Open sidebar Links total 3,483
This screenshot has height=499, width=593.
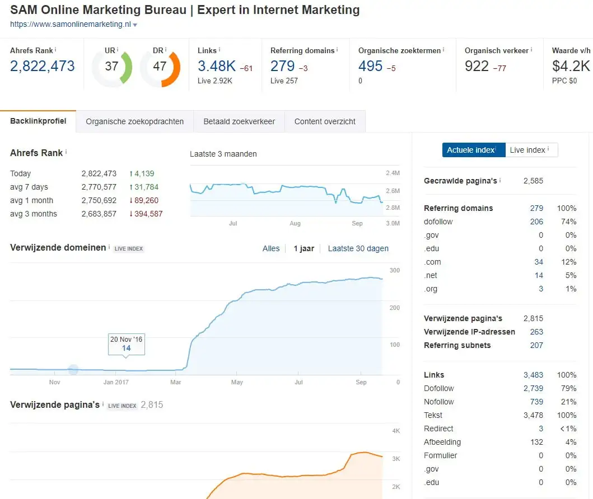tap(533, 375)
